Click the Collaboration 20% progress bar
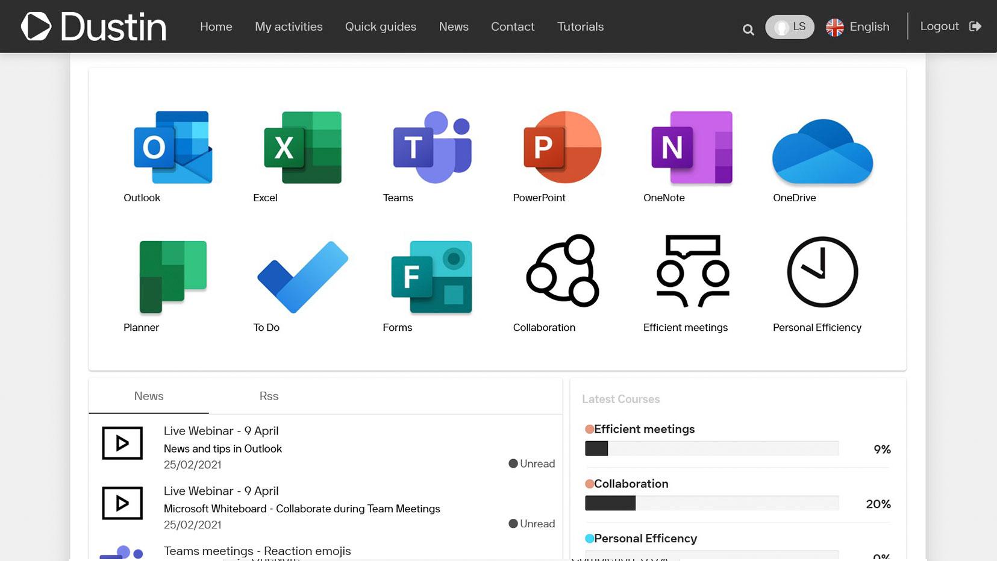997x561 pixels. (711, 503)
